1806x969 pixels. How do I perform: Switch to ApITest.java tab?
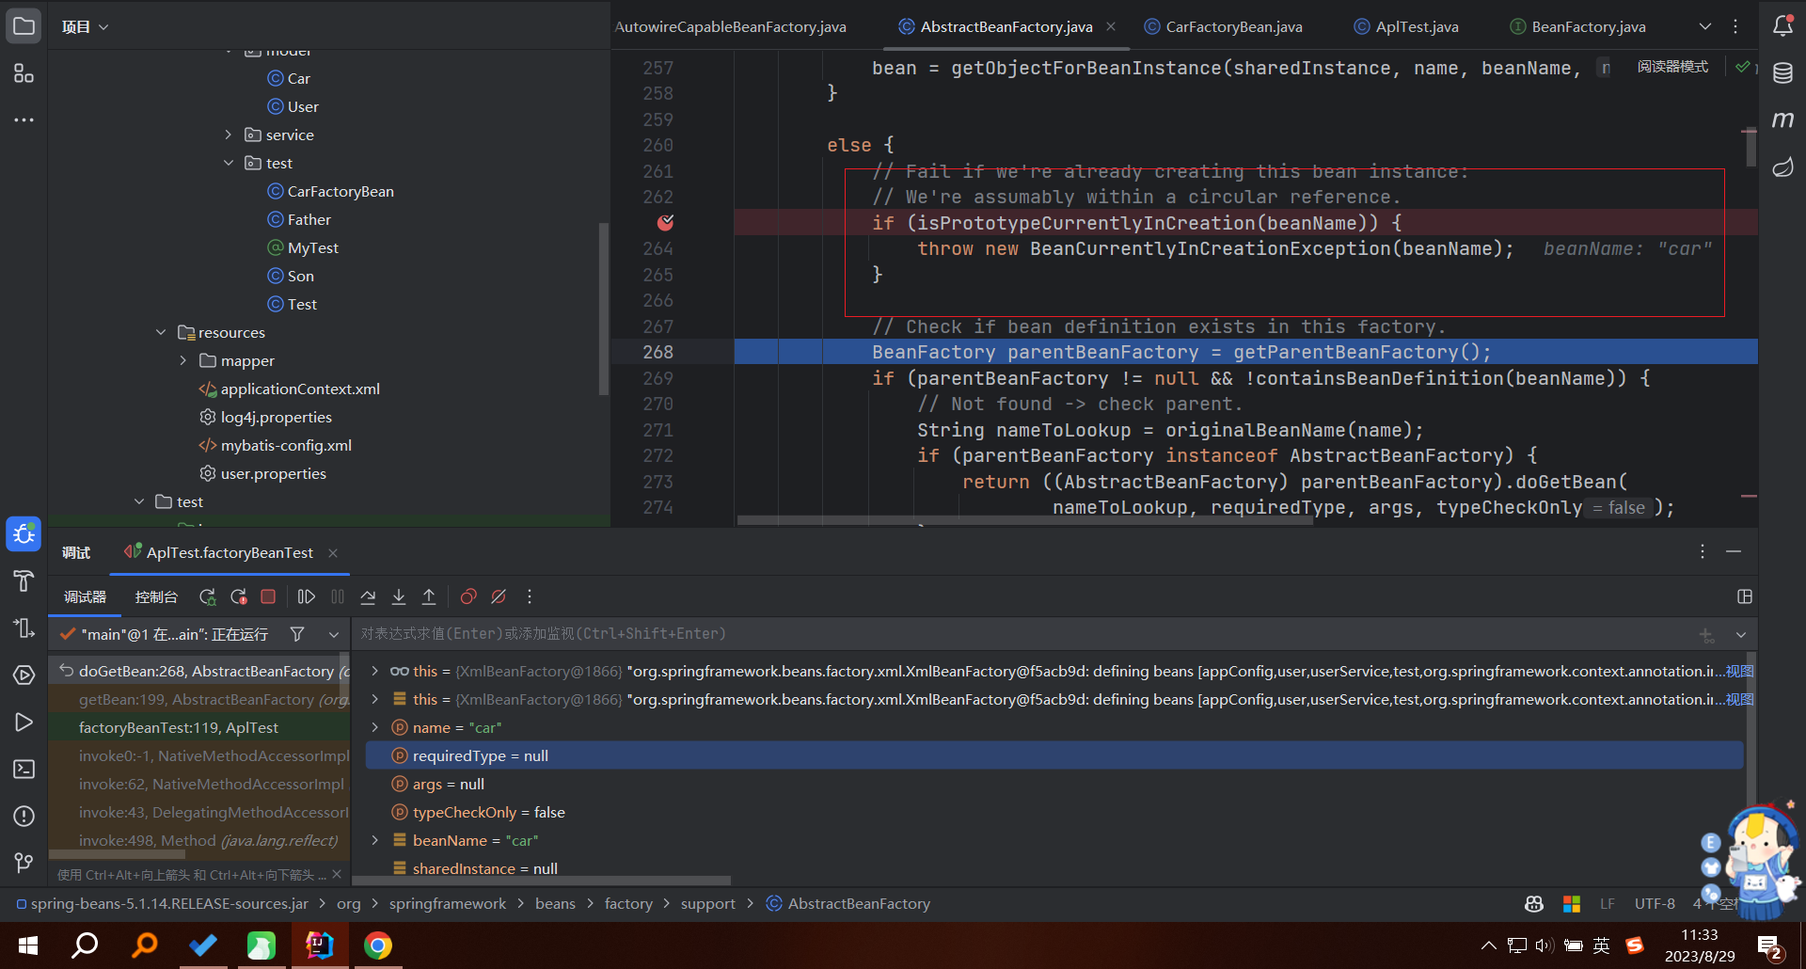coord(1406,26)
